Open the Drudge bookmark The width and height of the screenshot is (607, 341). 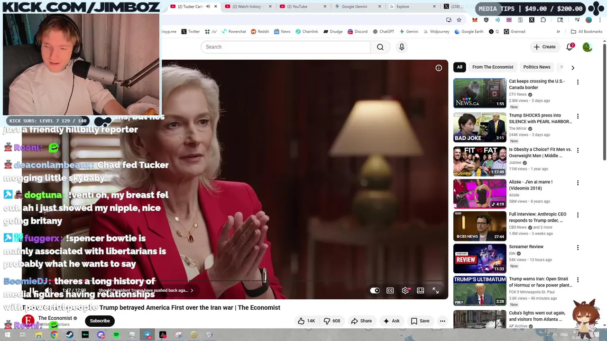click(333, 32)
